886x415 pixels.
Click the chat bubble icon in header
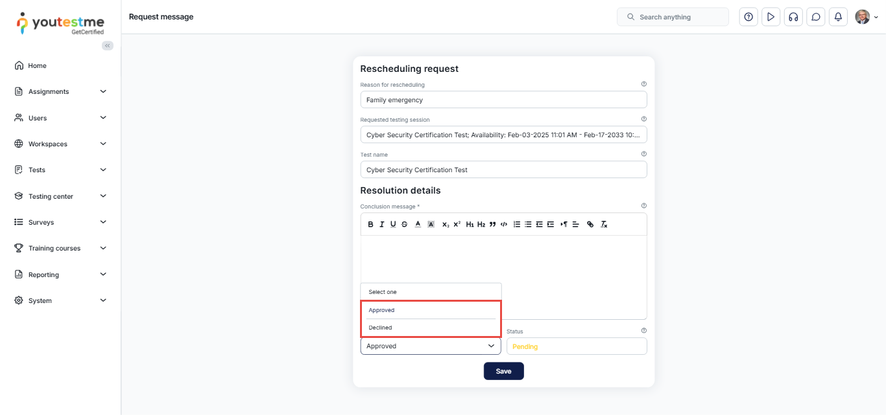(815, 17)
